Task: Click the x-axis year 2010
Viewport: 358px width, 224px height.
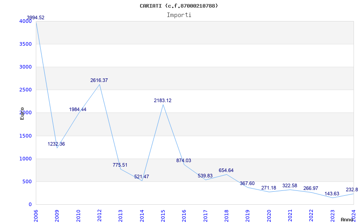Action: coord(78,215)
